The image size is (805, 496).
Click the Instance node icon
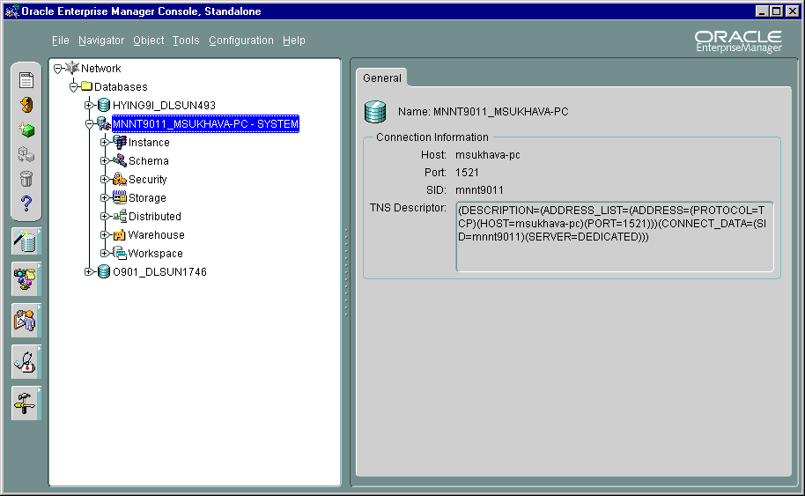click(120, 142)
